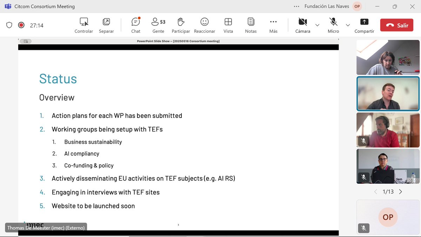Viewport: 421px width, 237px height.
Task: Select the active speaker video tile
Action: coord(388,93)
